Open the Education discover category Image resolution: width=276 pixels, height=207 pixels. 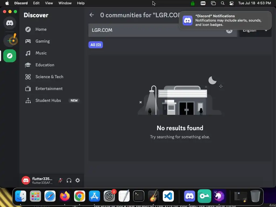(x=52, y=65)
